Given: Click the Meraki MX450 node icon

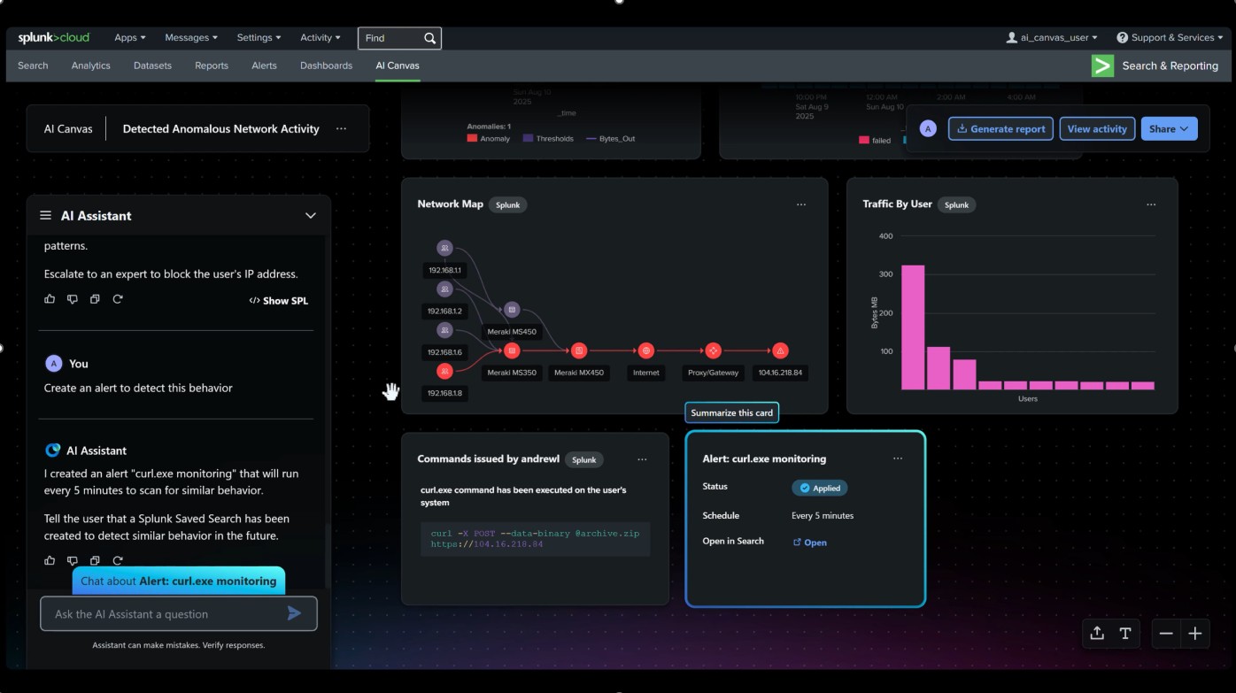Looking at the screenshot, I should click(x=579, y=350).
